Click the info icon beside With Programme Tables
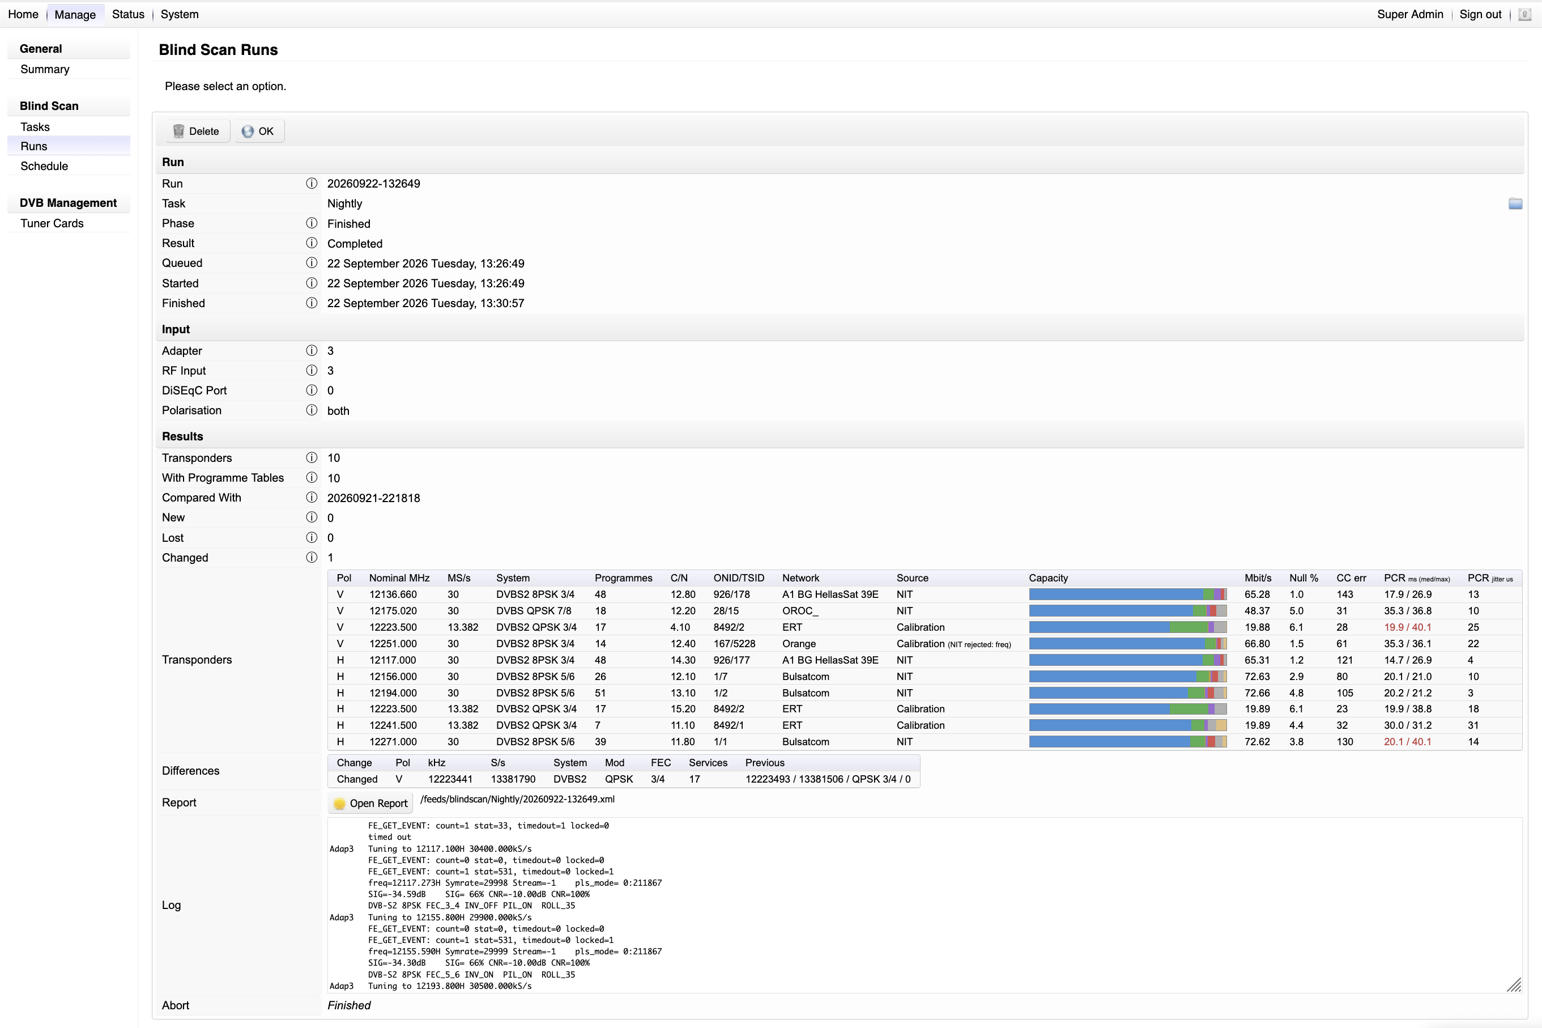The width and height of the screenshot is (1542, 1028). click(x=311, y=478)
